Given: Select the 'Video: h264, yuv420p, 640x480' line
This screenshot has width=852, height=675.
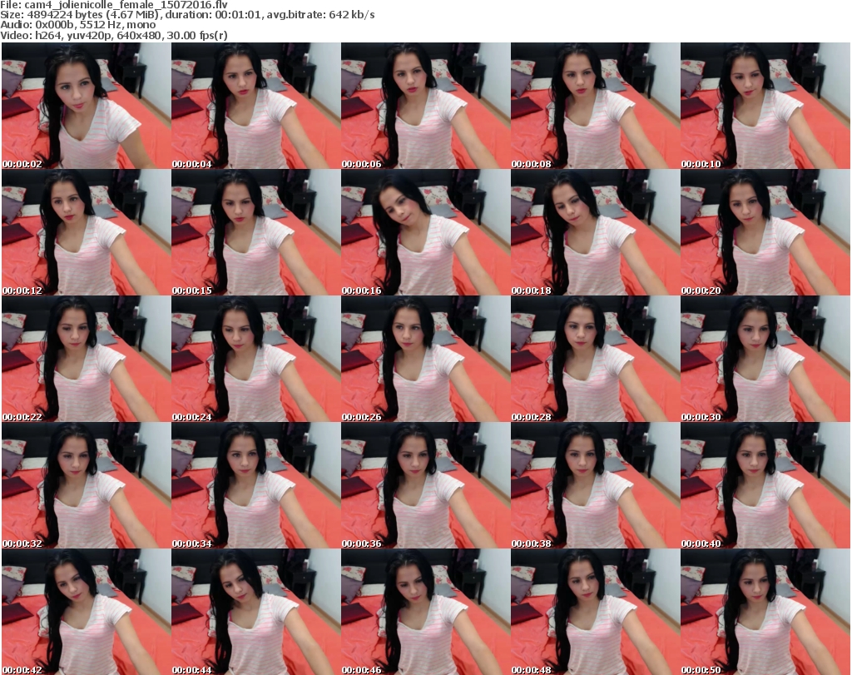Looking at the screenshot, I should 114,35.
